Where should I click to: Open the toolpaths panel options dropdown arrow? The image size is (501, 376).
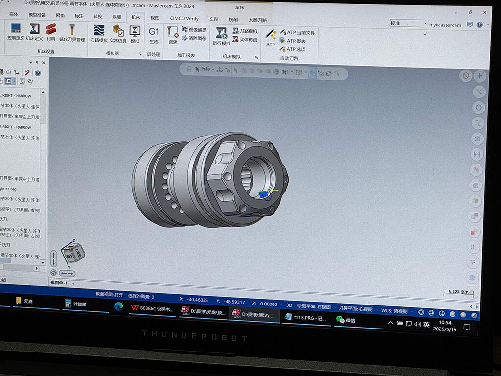pyautogui.click(x=30, y=62)
